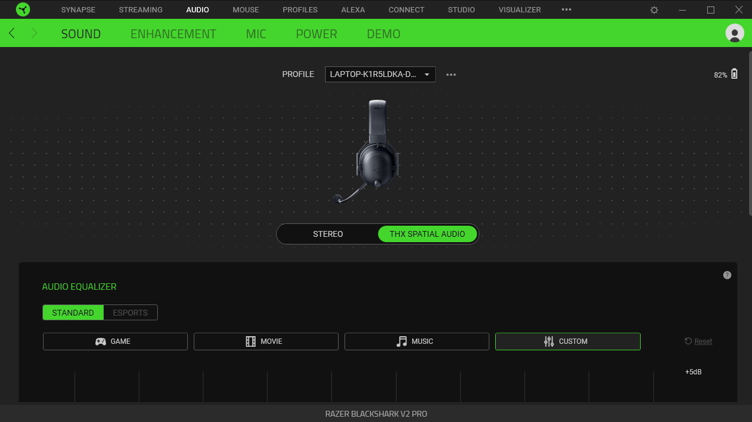Click the 82% battery text
The image size is (752, 422).
[721, 75]
